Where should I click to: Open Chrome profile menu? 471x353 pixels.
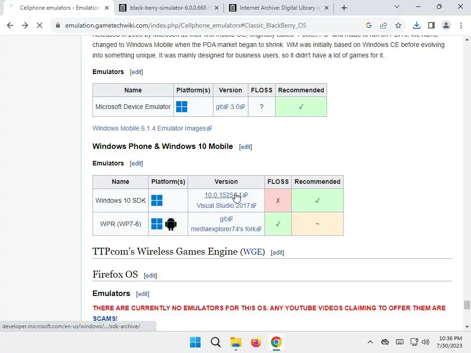point(446,26)
